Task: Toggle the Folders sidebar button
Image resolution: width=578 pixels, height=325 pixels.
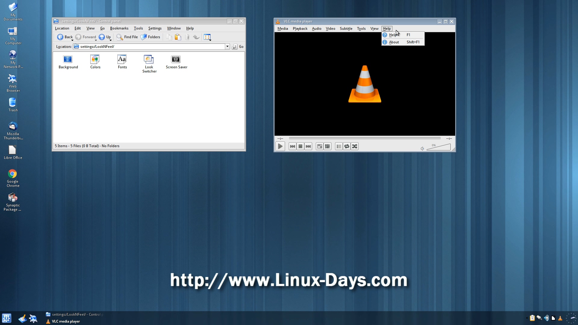Action: click(x=150, y=37)
